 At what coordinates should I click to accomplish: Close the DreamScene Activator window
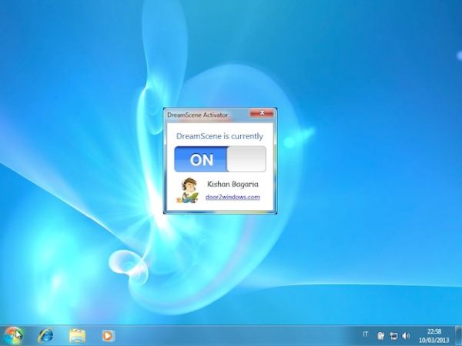point(263,113)
